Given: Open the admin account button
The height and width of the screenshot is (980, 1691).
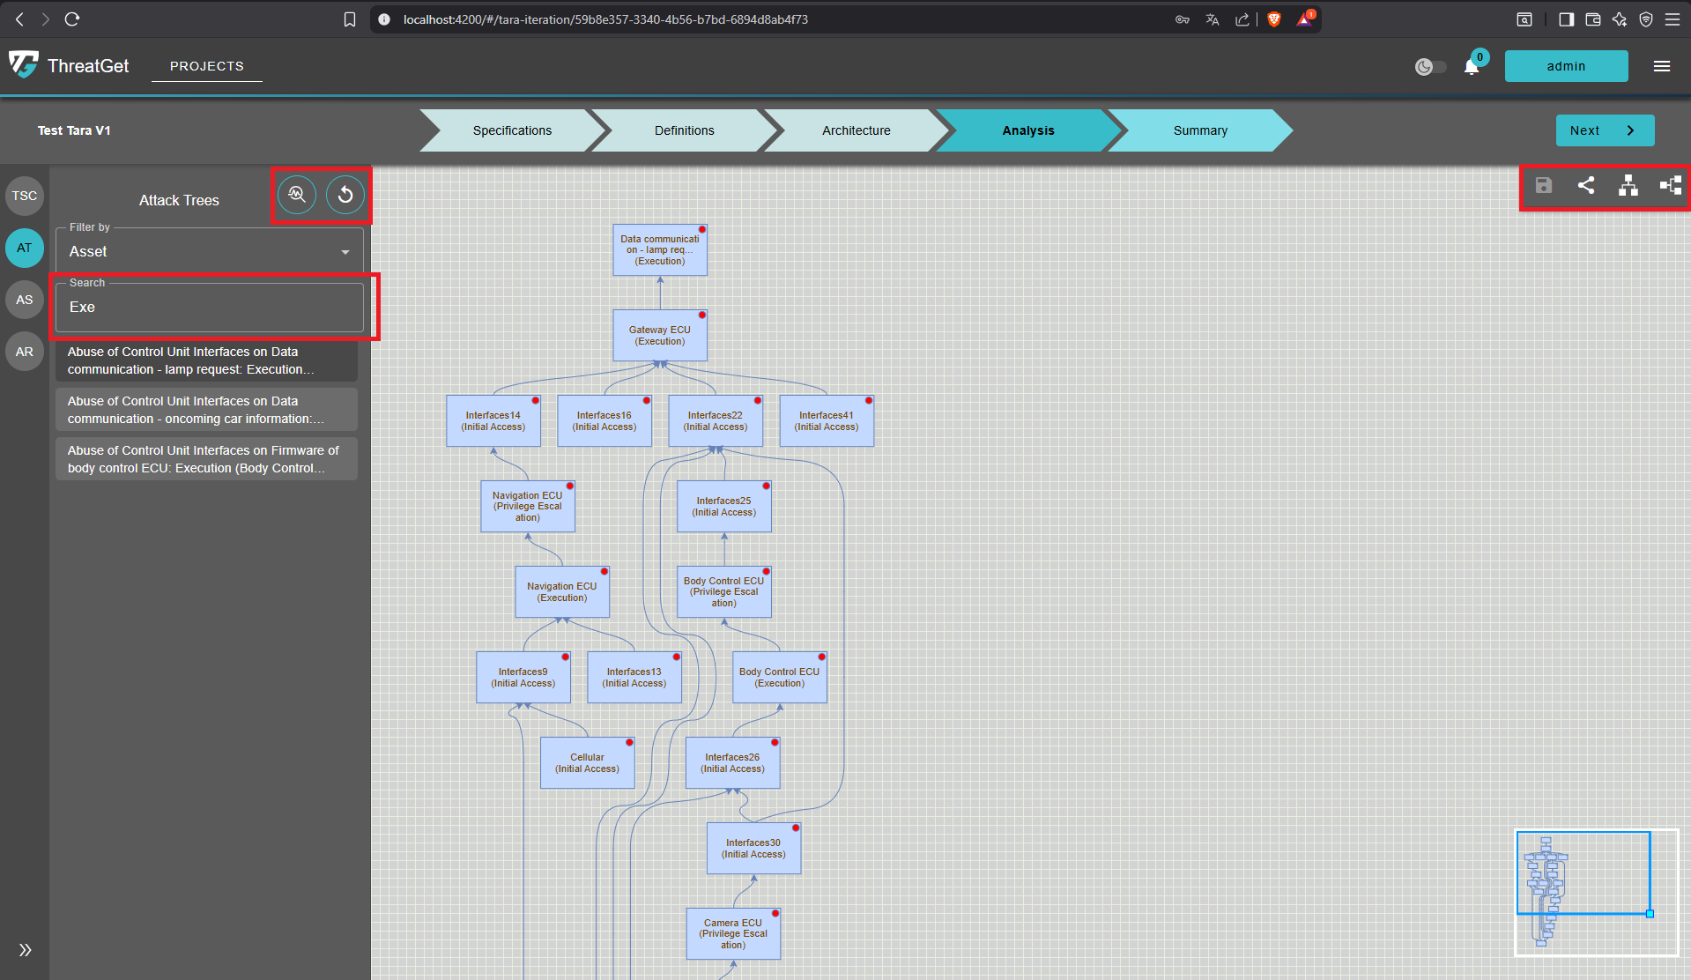Looking at the screenshot, I should tap(1566, 65).
